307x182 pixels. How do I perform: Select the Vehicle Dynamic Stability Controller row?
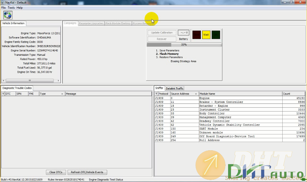pos(230,125)
